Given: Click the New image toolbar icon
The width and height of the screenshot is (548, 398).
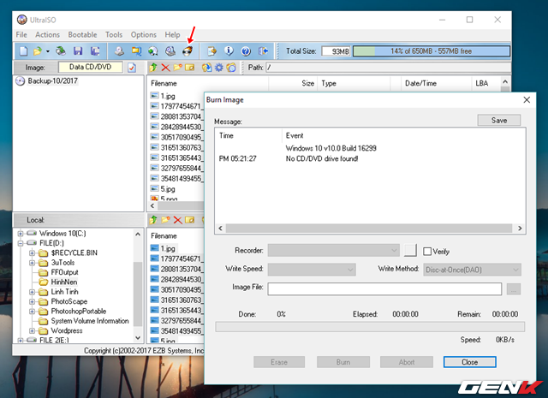Looking at the screenshot, I should click(23, 51).
